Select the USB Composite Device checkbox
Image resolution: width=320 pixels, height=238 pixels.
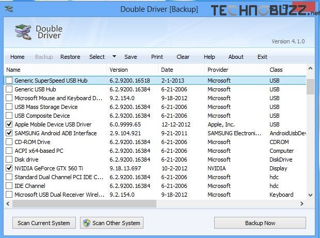point(9,116)
